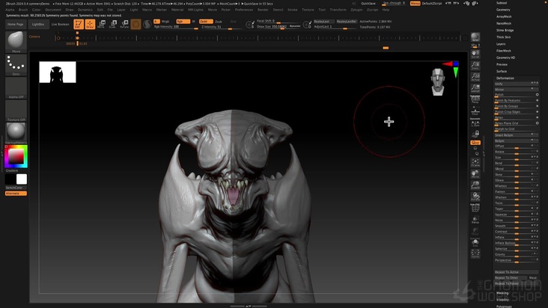Viewport: 548px width, 308px height.
Task: Expand the ArrayMesh palette section
Action: [504, 16]
